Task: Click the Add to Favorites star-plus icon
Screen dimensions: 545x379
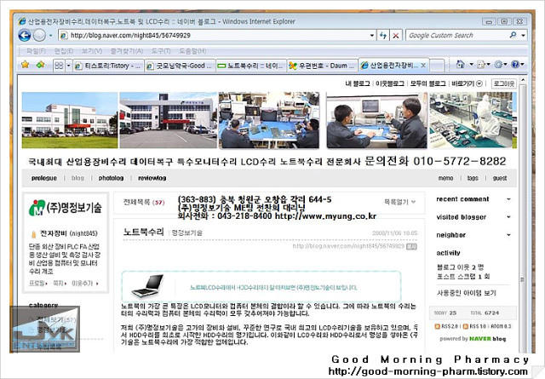Action: [40, 65]
